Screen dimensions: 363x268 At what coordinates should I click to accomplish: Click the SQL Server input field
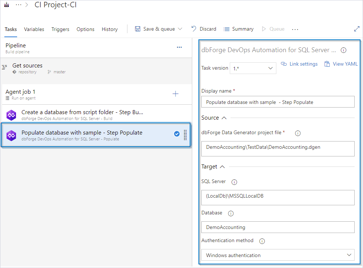pyautogui.click(x=278, y=198)
